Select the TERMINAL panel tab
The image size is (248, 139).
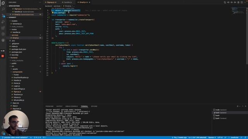tap(84, 106)
